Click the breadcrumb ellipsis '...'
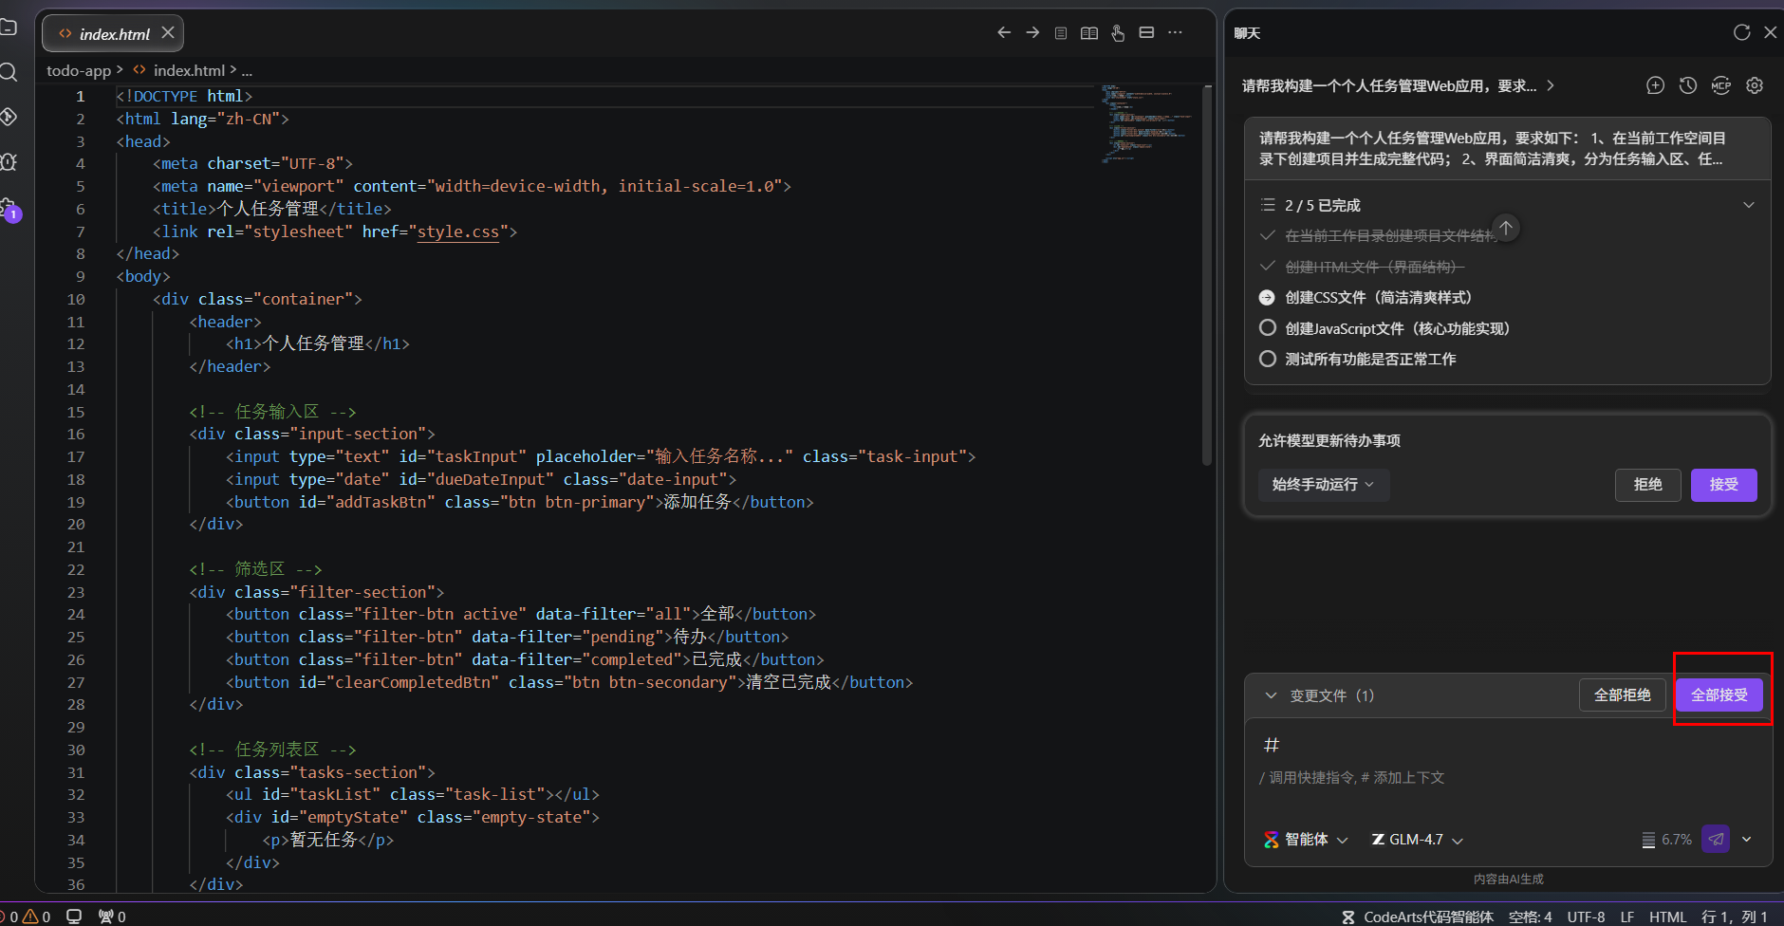 pyautogui.click(x=247, y=70)
